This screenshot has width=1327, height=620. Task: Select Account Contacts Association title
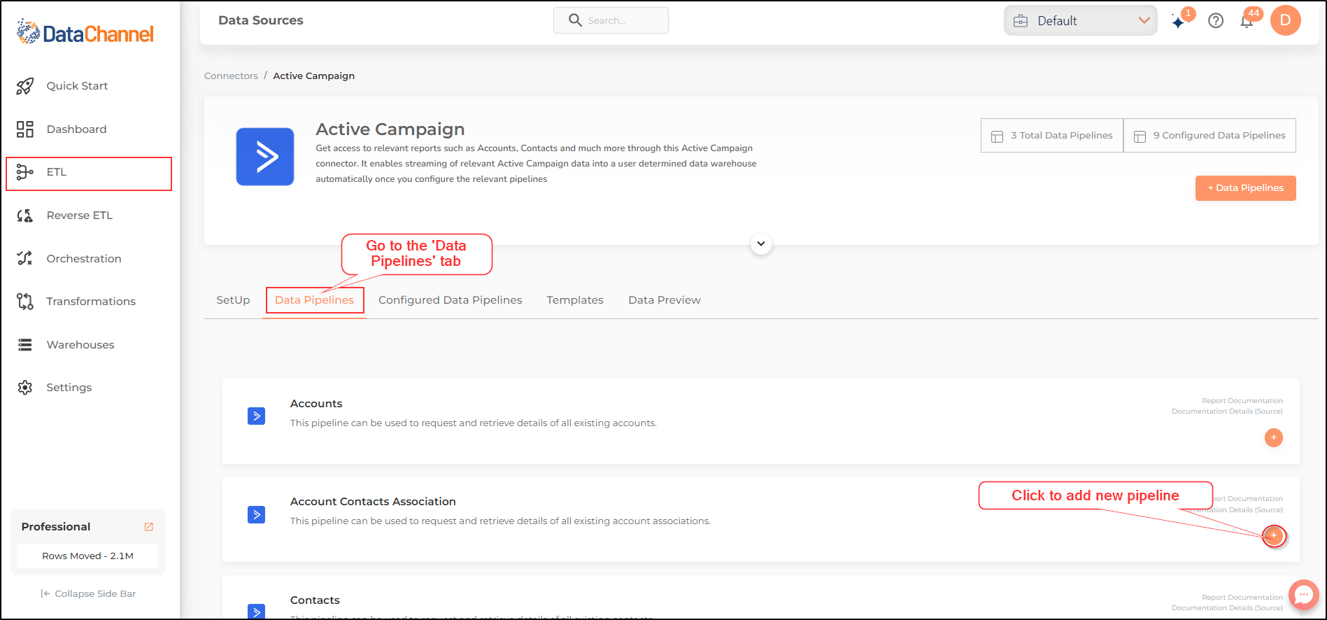coord(373,502)
